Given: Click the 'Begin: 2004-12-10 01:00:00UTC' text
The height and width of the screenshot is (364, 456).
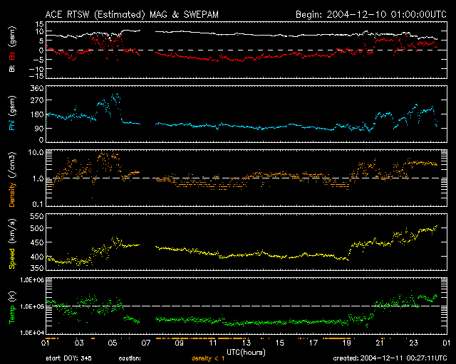Looking at the screenshot, I should tap(371, 14).
